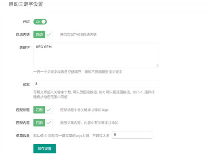Click the 匹配内容 field label
This screenshot has height=155, width=211.
pos(23,122)
